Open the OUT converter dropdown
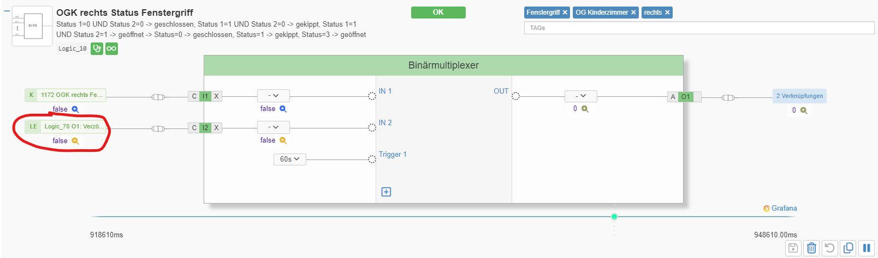 click(580, 96)
